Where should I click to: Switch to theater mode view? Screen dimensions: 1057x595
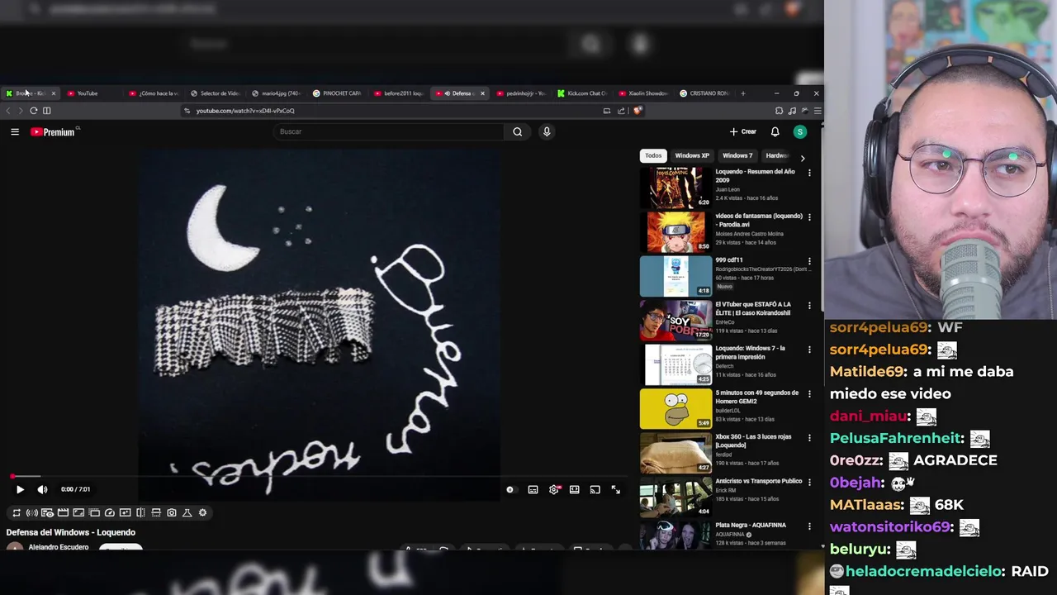pos(575,489)
